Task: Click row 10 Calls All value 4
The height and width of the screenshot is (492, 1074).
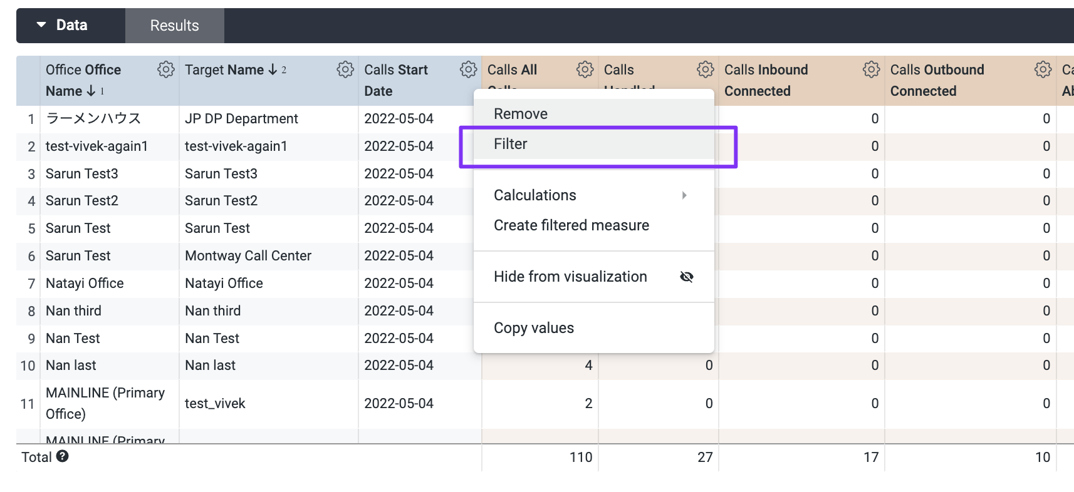Action: [x=588, y=366]
